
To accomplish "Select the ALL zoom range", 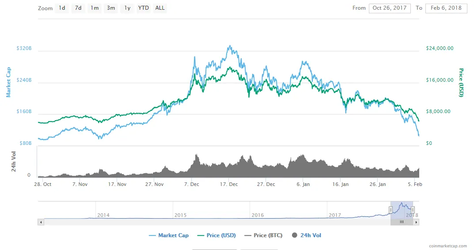I will (x=160, y=8).
